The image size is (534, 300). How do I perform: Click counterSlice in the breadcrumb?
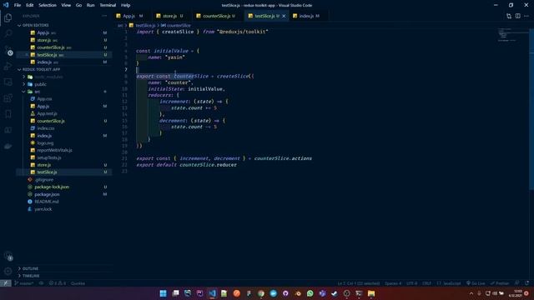coord(176,25)
